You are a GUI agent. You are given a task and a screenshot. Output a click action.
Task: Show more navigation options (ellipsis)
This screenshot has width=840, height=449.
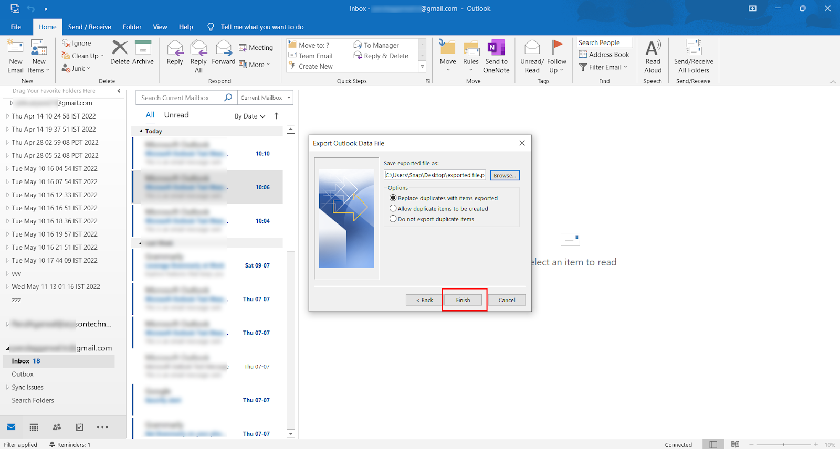coord(102,427)
